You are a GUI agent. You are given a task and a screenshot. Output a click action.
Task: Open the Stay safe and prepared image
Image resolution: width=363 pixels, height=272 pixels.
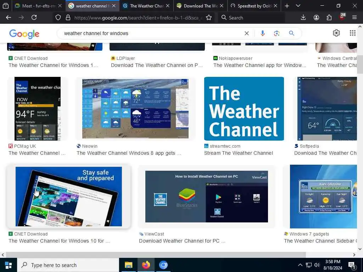coord(69,196)
